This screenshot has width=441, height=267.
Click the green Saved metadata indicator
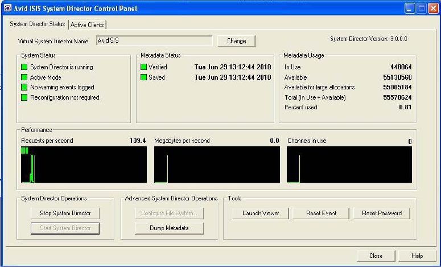click(144, 77)
